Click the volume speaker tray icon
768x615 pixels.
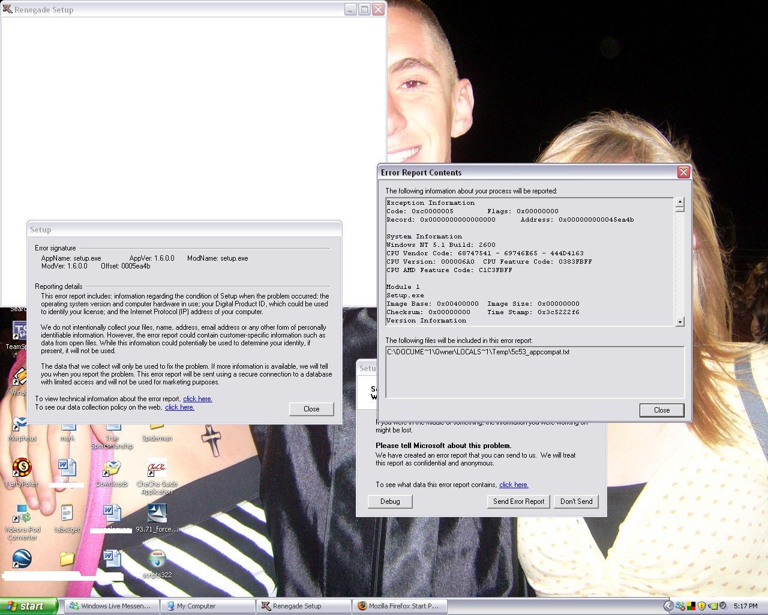[723, 606]
